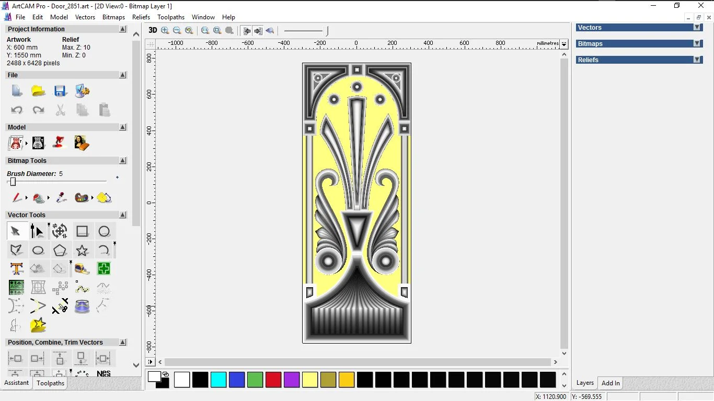Toggle the right panel hide arrow button
This screenshot has width=714, height=401.
click(x=258, y=31)
